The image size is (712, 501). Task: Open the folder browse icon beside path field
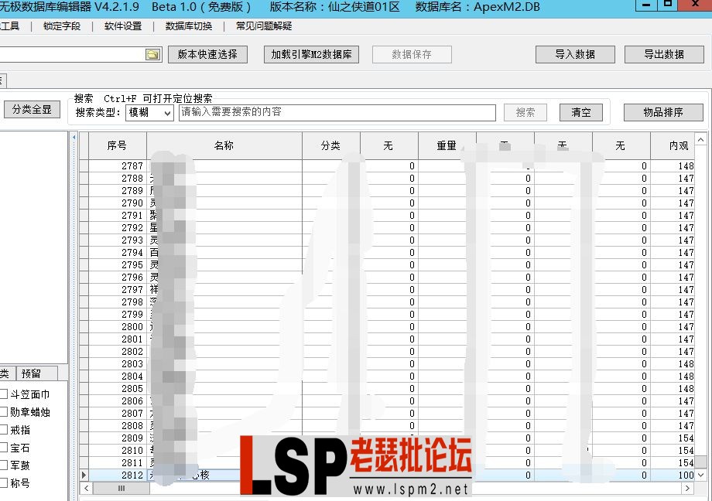pyautogui.click(x=153, y=54)
